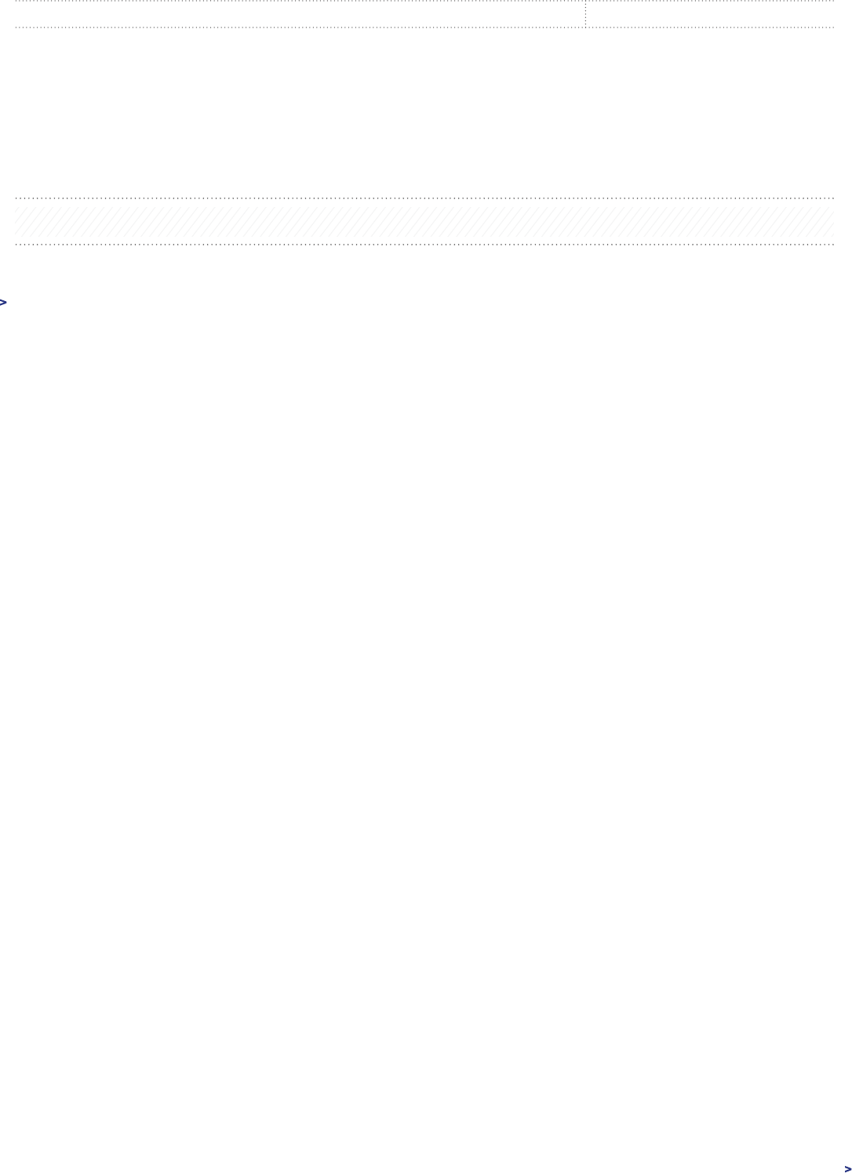The height and width of the screenshot is (1173, 852).
Task: Click the right edge of the top row's narrow cell
Action: 832,14
